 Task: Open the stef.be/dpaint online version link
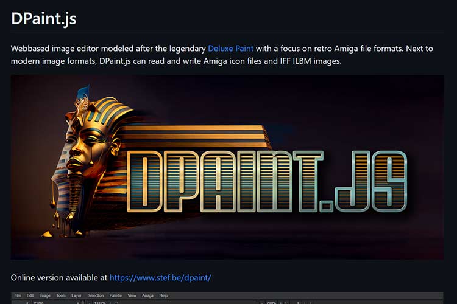click(160, 278)
